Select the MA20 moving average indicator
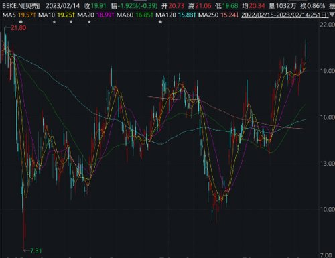335x258 pixels. [96, 15]
